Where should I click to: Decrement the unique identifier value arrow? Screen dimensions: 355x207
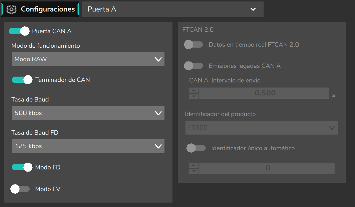click(x=194, y=171)
